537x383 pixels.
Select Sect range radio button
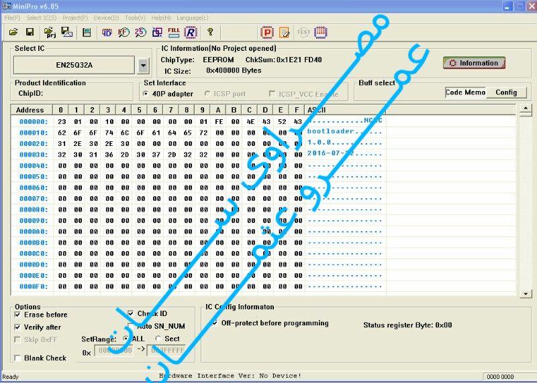(x=158, y=339)
